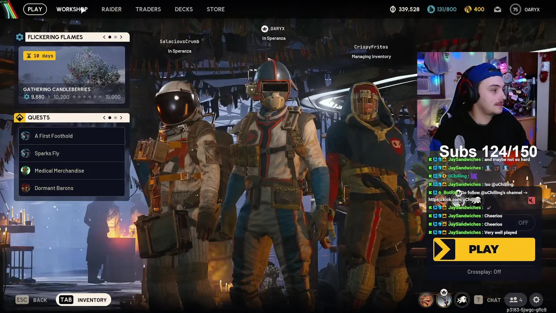Open the party members list showing 4
This screenshot has height=313, width=556.
[x=516, y=300]
